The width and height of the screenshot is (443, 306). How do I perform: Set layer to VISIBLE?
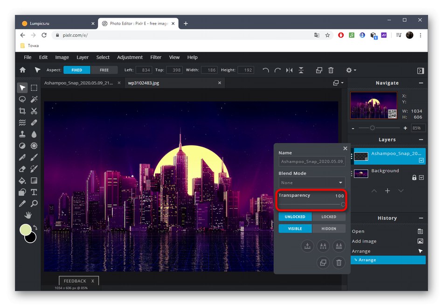tap(295, 229)
